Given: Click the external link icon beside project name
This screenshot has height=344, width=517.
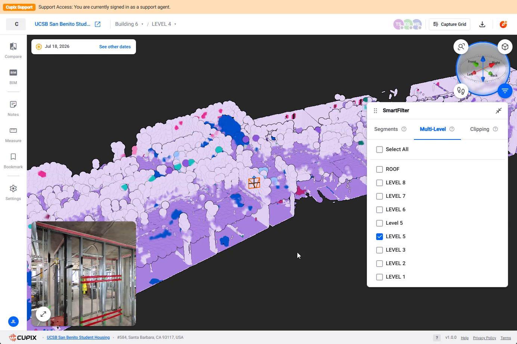Looking at the screenshot, I should tap(97, 24).
